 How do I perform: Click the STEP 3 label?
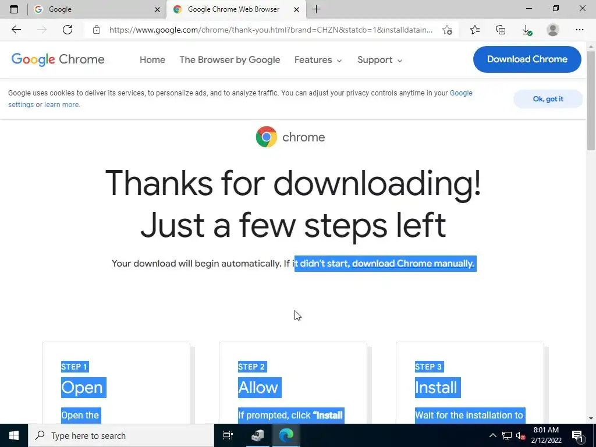tap(429, 367)
